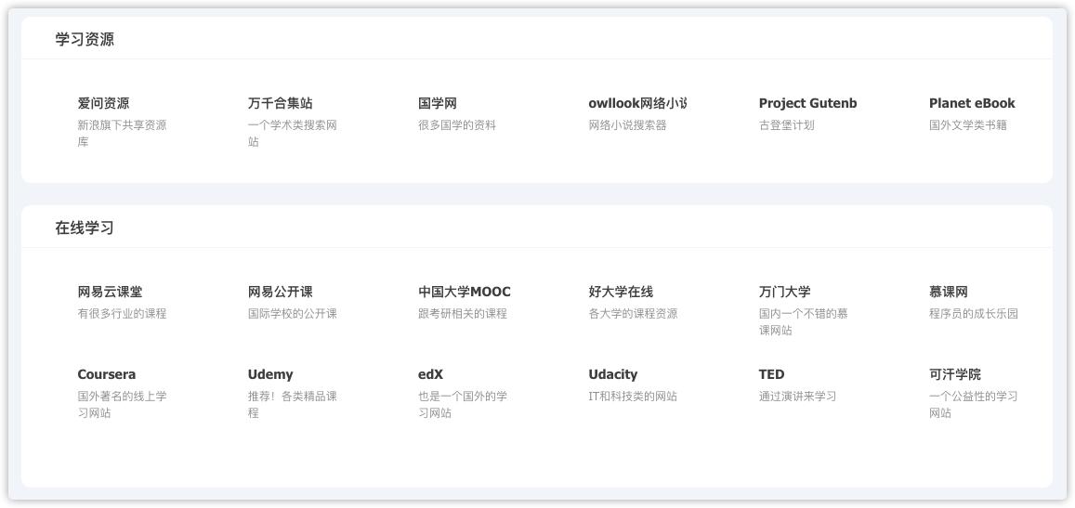Click the 在线学习 section heading
The height and width of the screenshot is (508, 1075).
(x=85, y=228)
